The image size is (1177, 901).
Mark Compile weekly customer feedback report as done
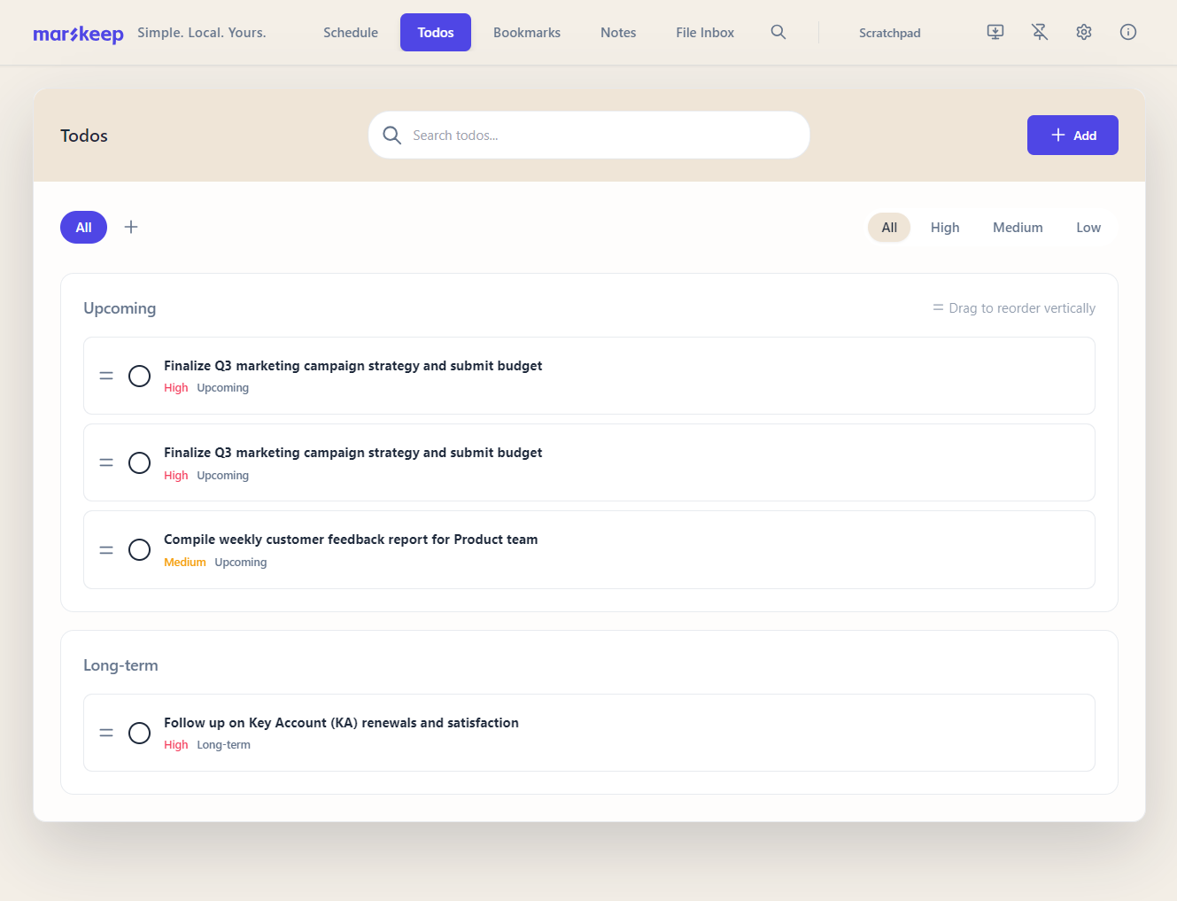click(139, 550)
